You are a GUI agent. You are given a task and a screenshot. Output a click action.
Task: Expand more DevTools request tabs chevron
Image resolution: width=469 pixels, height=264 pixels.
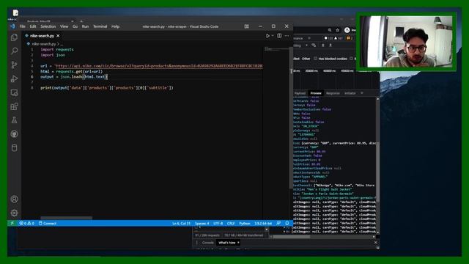coord(362,93)
